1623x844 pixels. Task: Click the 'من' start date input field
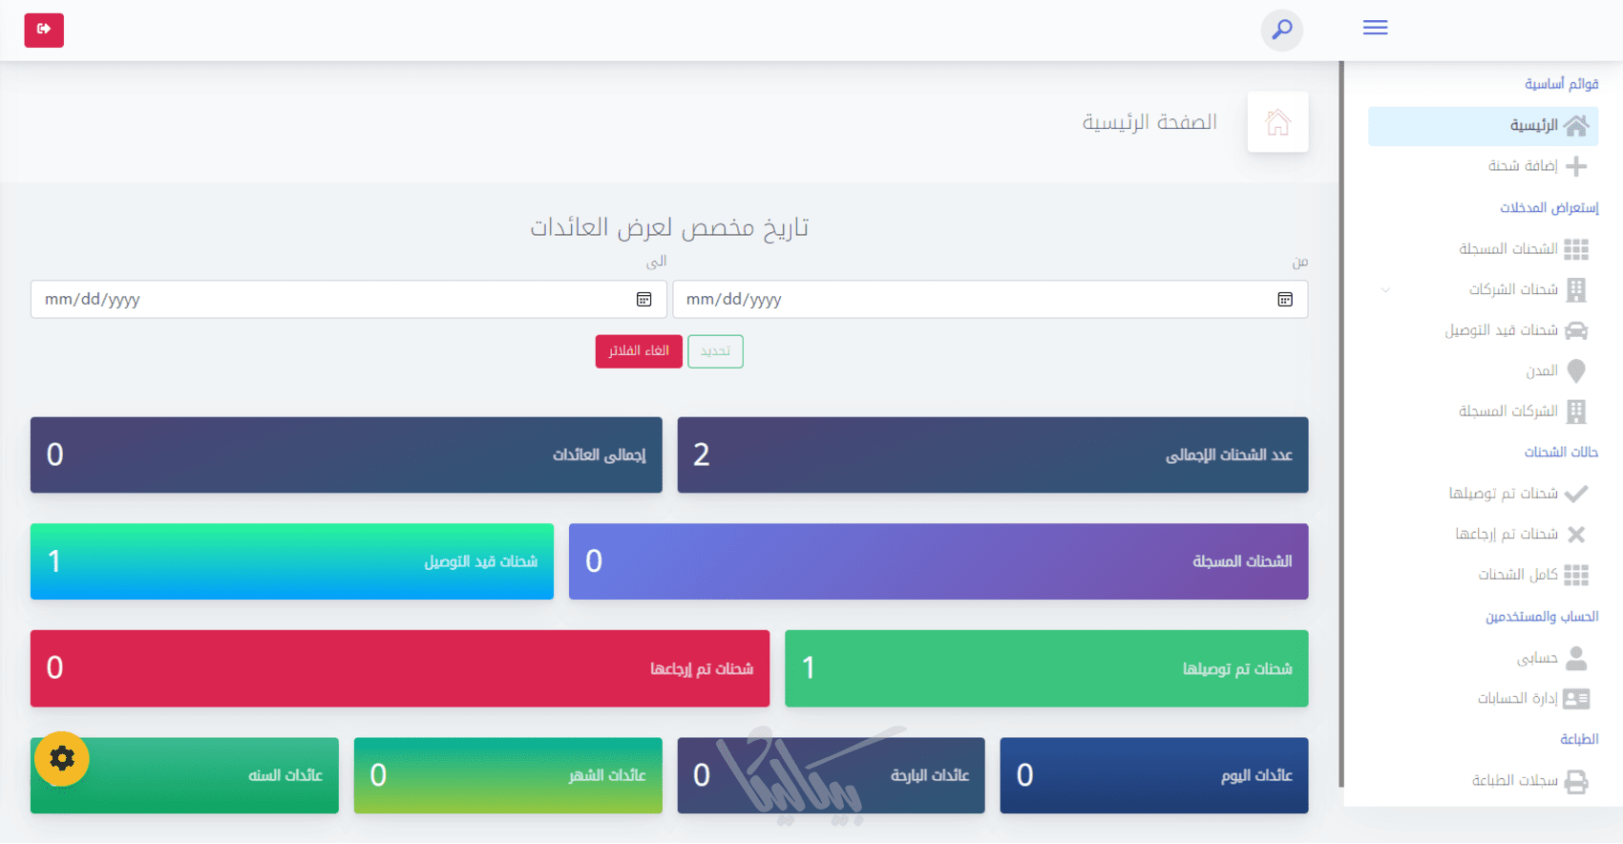974,300
